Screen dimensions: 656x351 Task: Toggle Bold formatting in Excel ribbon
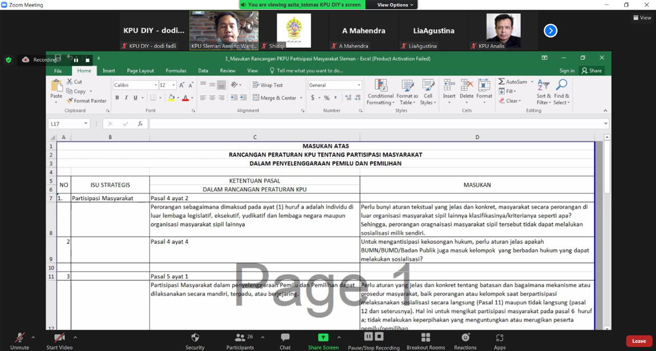[117, 98]
